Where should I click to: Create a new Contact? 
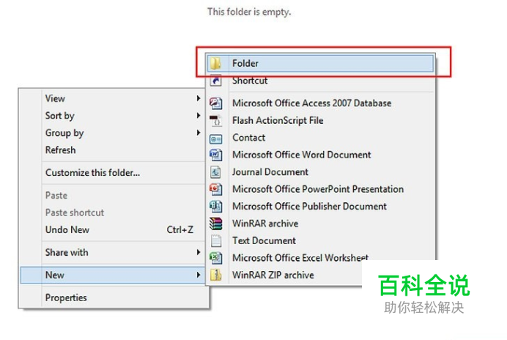(x=320, y=138)
